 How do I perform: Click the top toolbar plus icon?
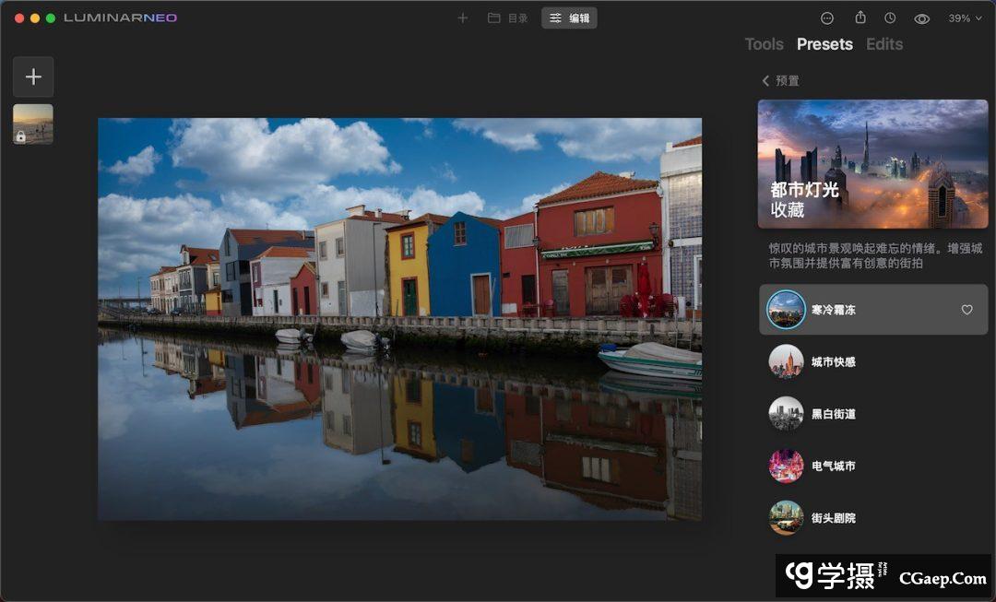[x=463, y=18]
